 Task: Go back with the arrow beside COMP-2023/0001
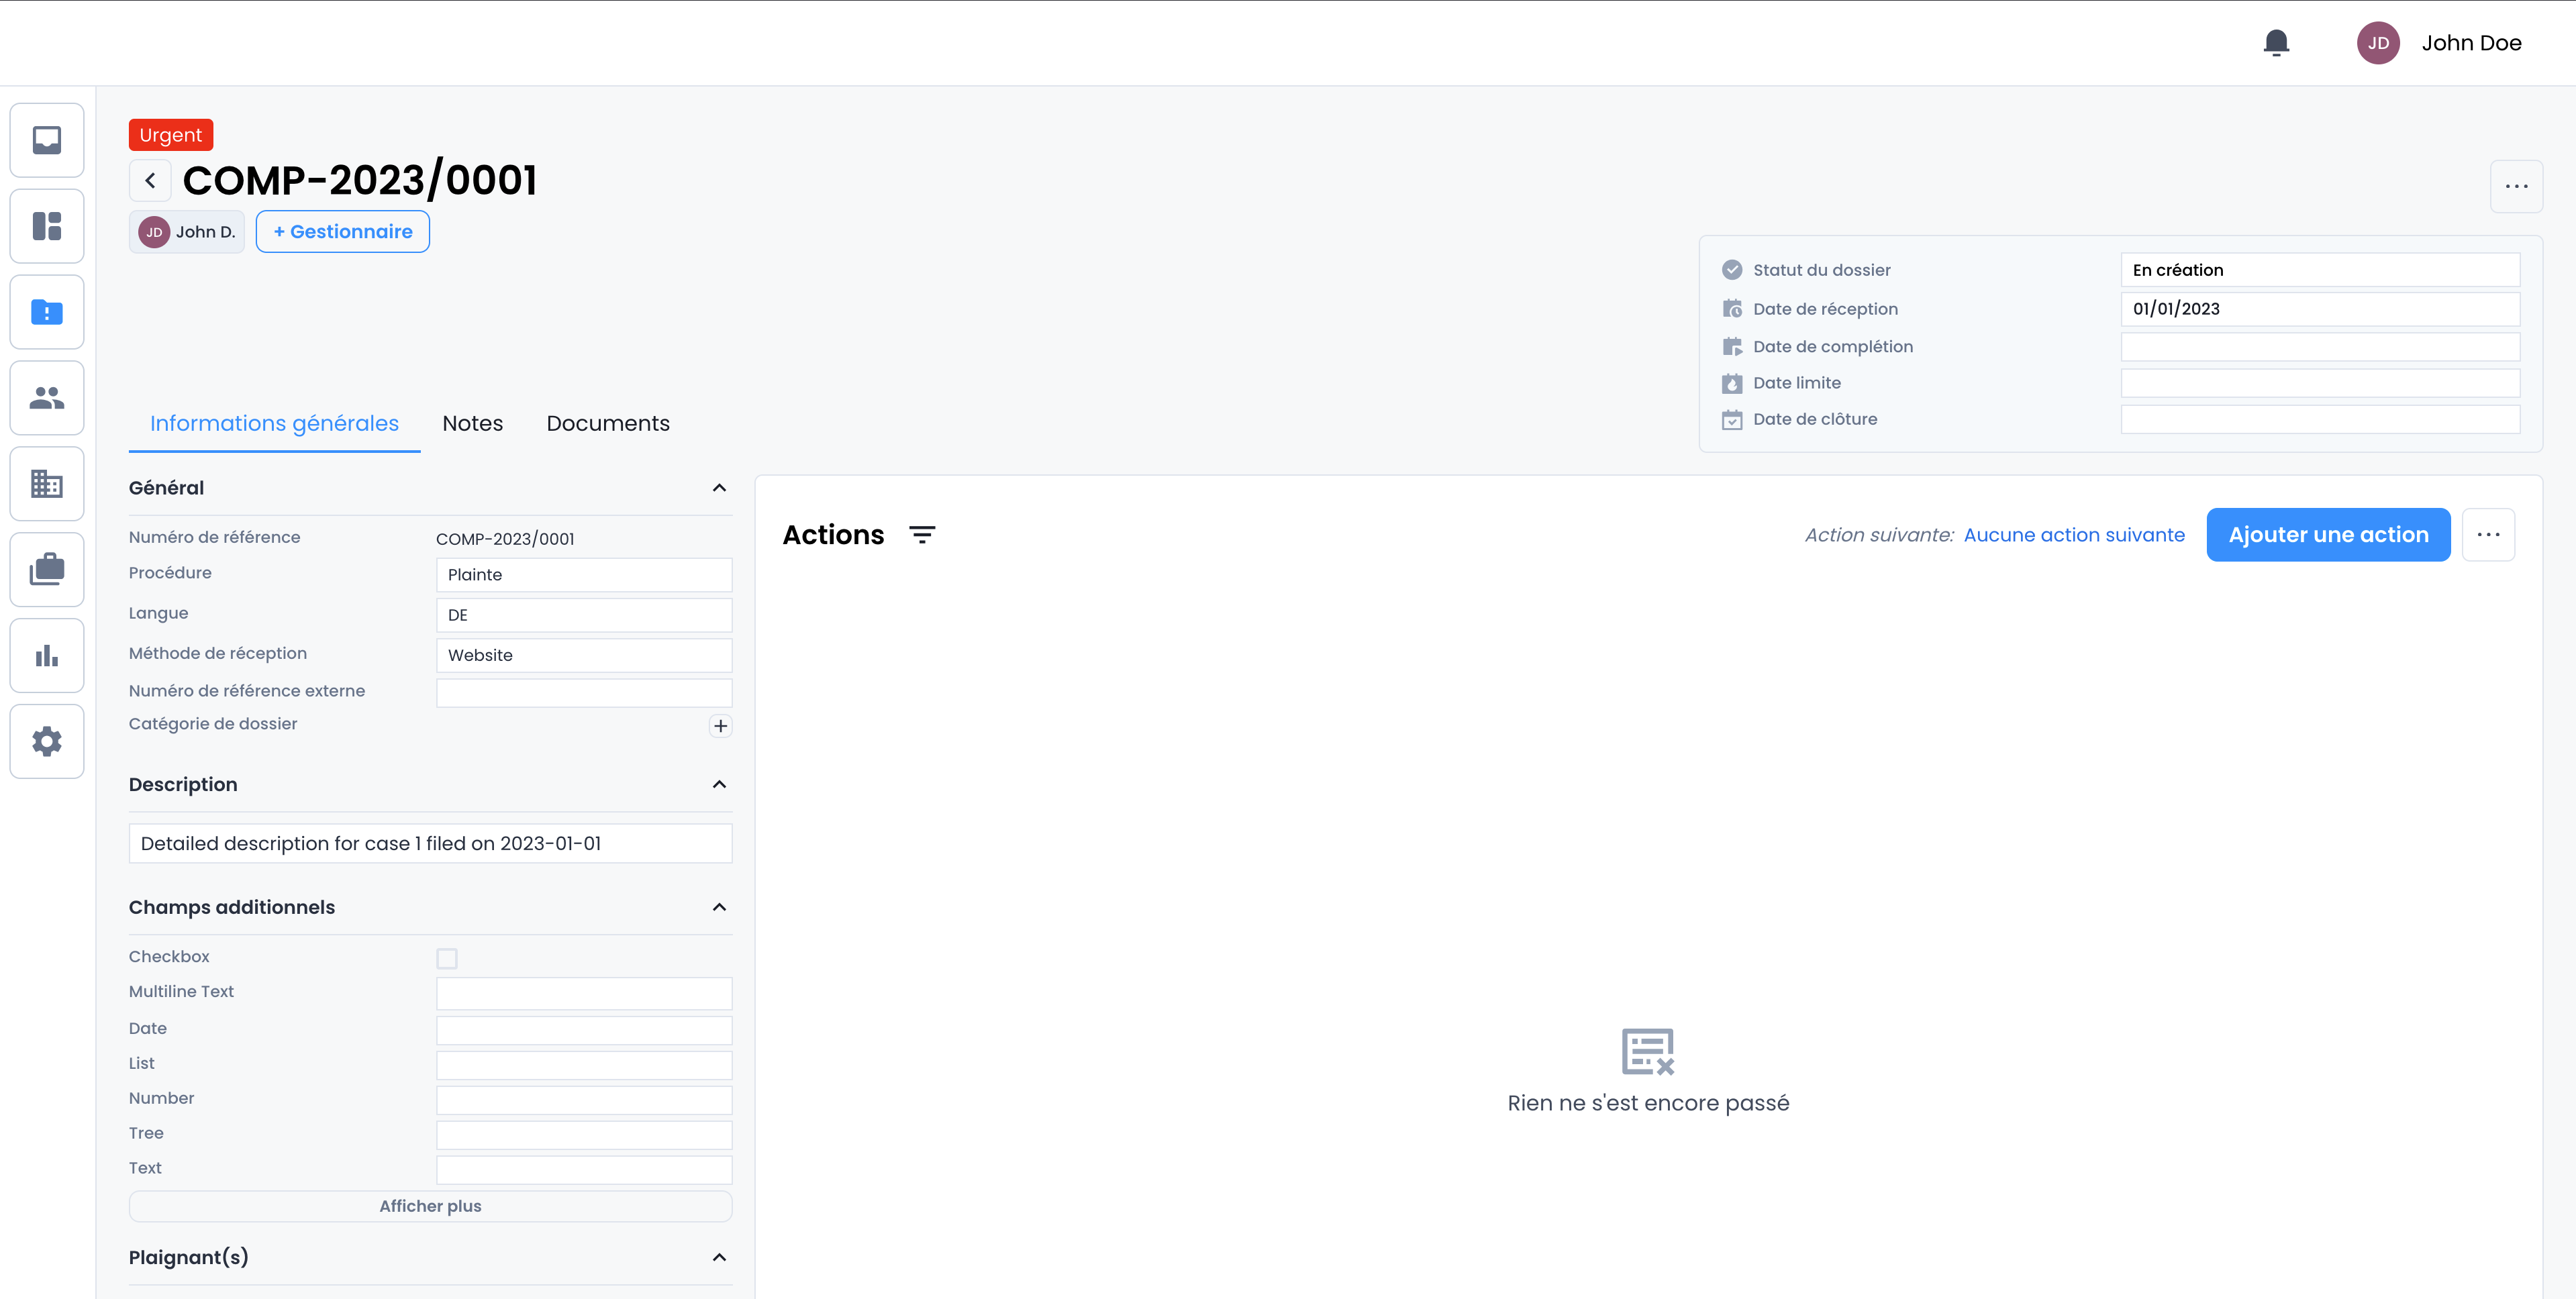(x=150, y=181)
